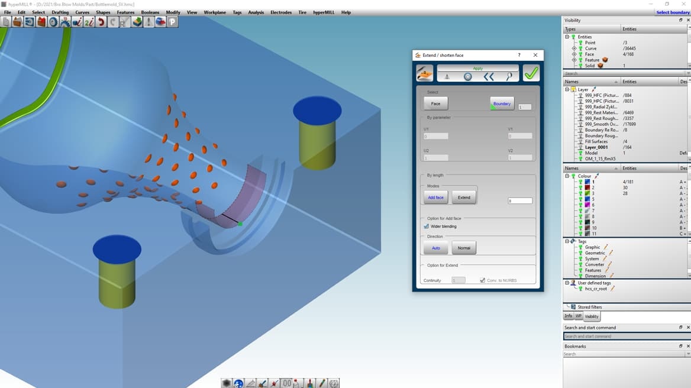Open the Booleans menu

point(149,12)
